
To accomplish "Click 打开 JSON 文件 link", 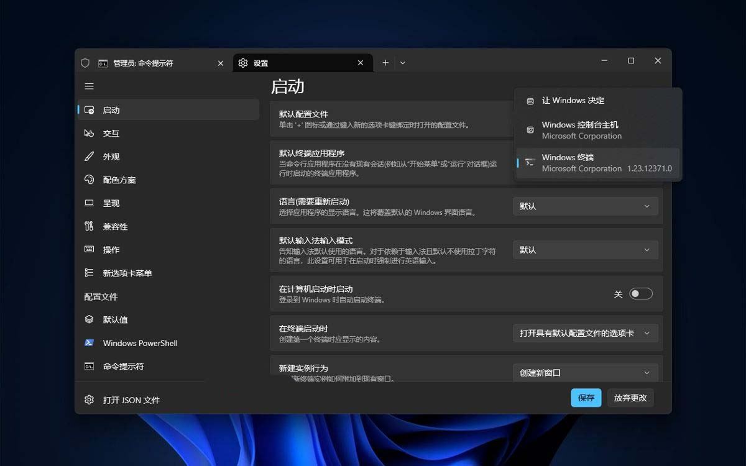I will [x=131, y=400].
